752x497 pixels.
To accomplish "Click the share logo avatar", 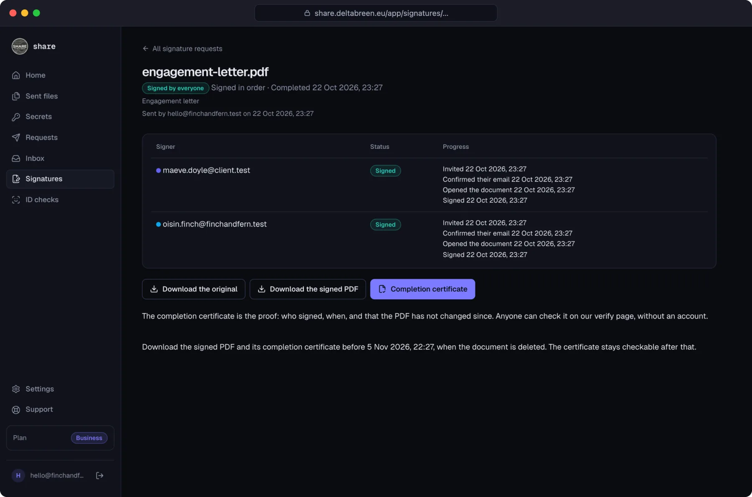I will point(20,46).
